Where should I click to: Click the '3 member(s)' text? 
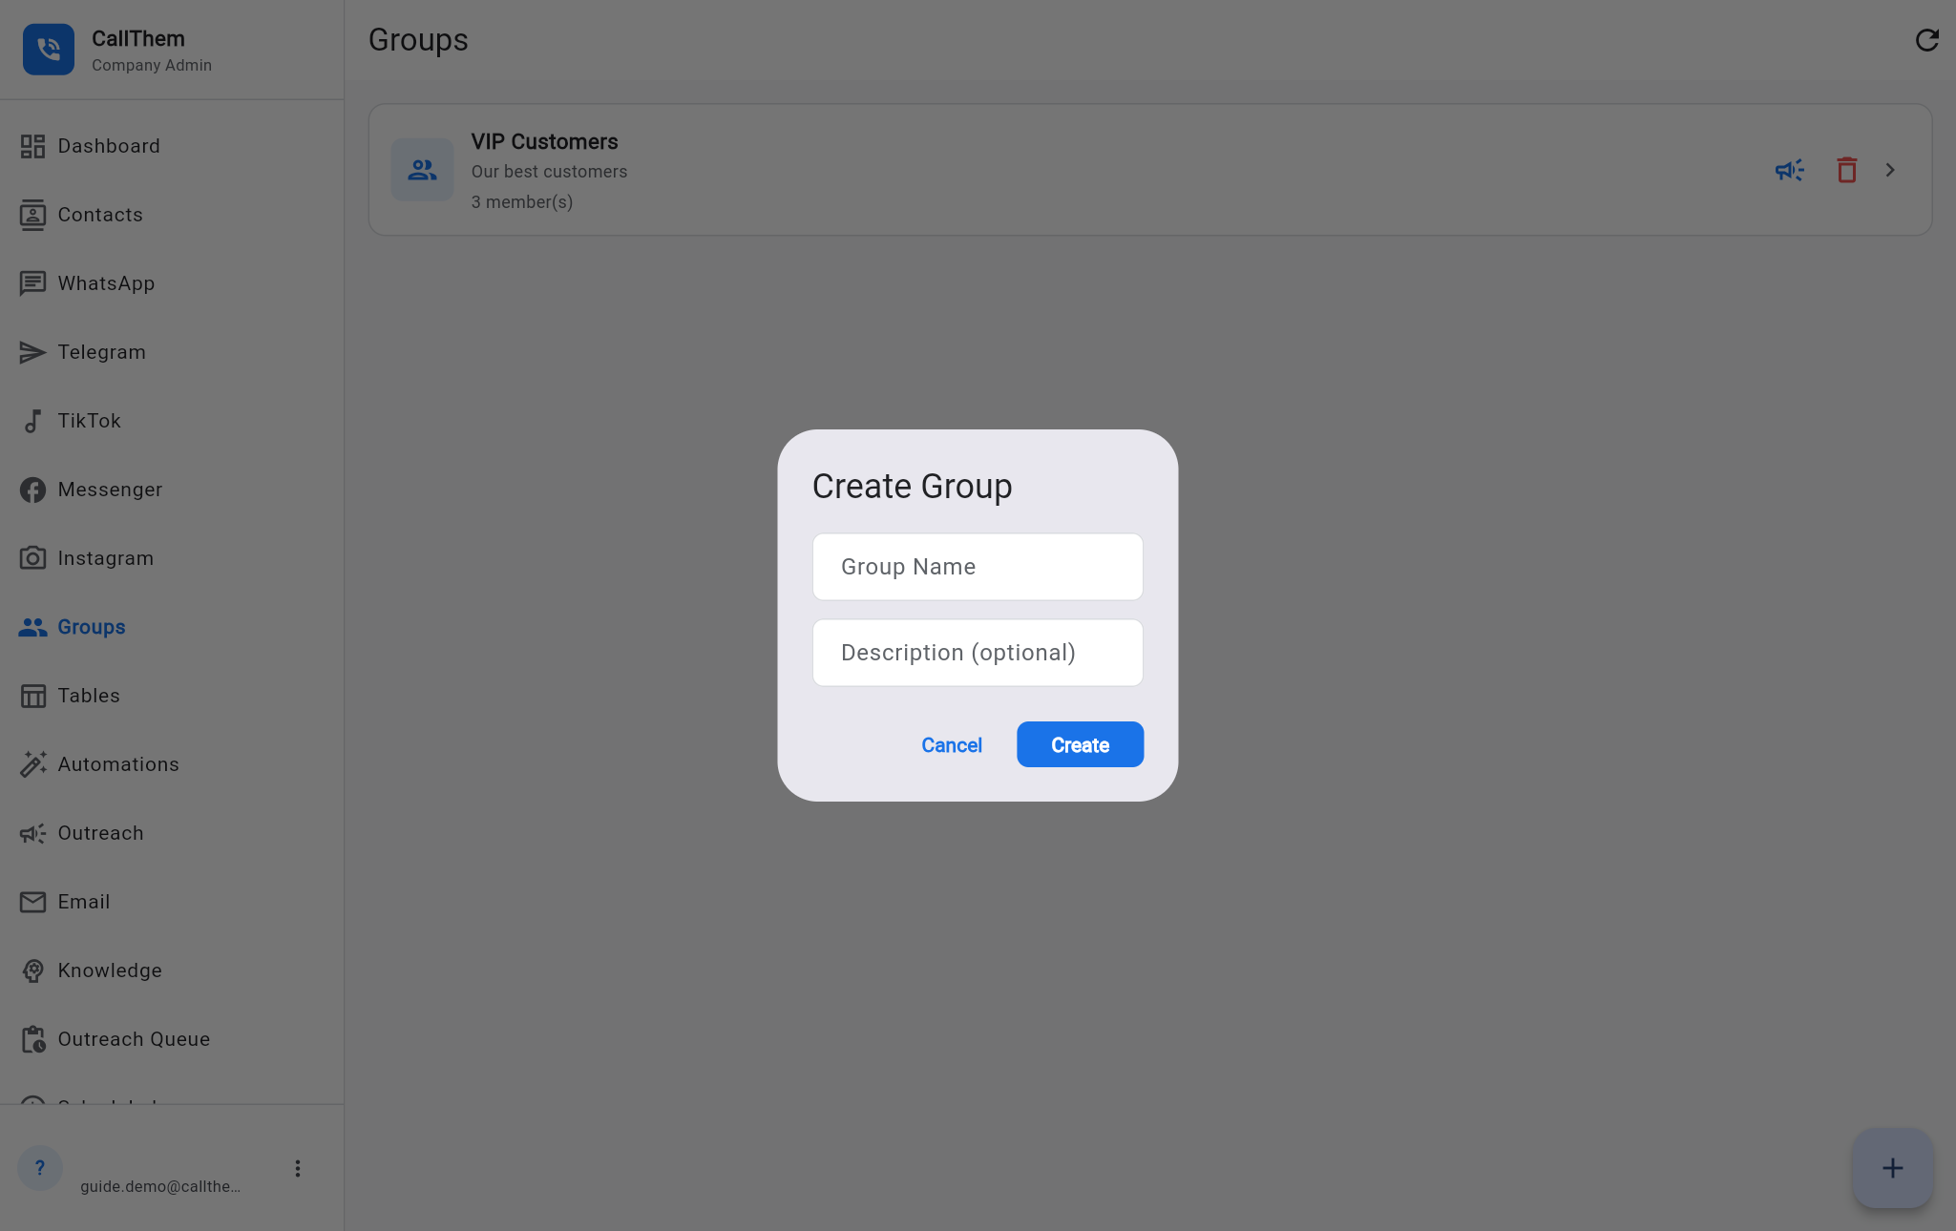click(521, 202)
